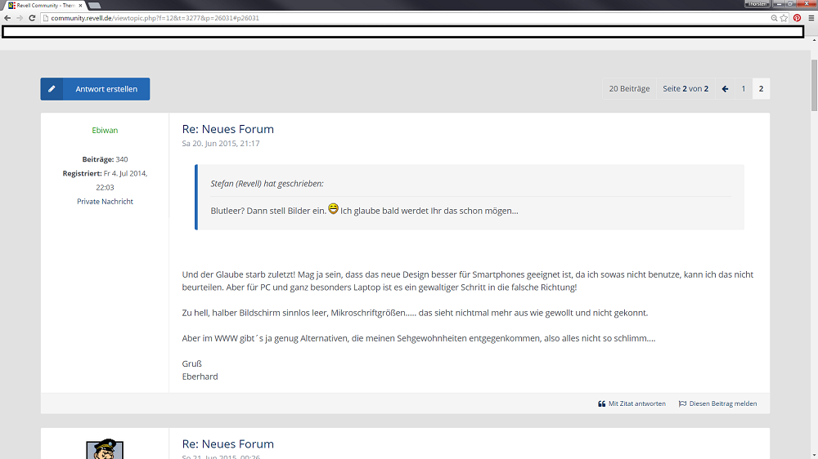
Task: Switch to the Revell Community tab
Action: pyautogui.click(x=45, y=5)
